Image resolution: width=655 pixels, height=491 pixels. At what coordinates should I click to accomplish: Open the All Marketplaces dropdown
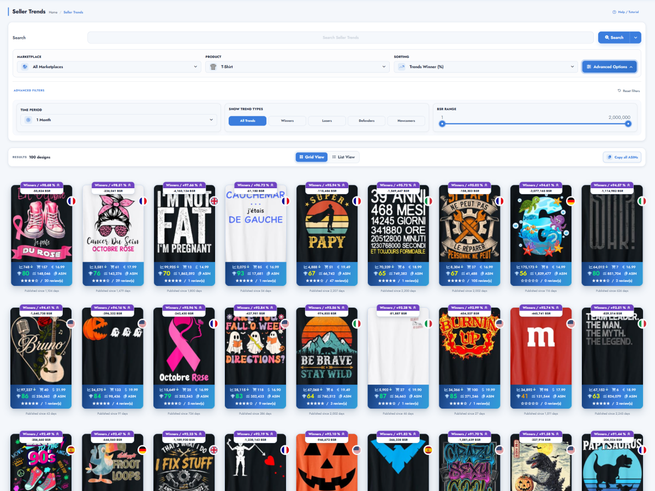click(109, 67)
